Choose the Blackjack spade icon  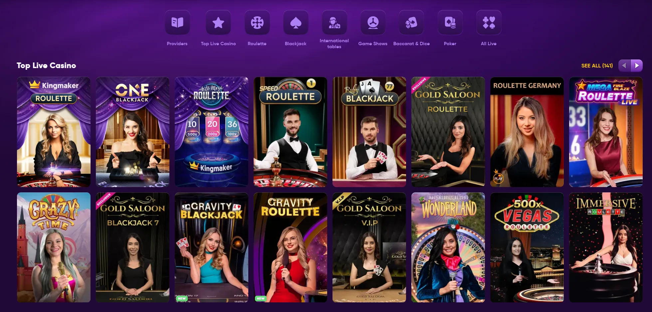coord(296,23)
